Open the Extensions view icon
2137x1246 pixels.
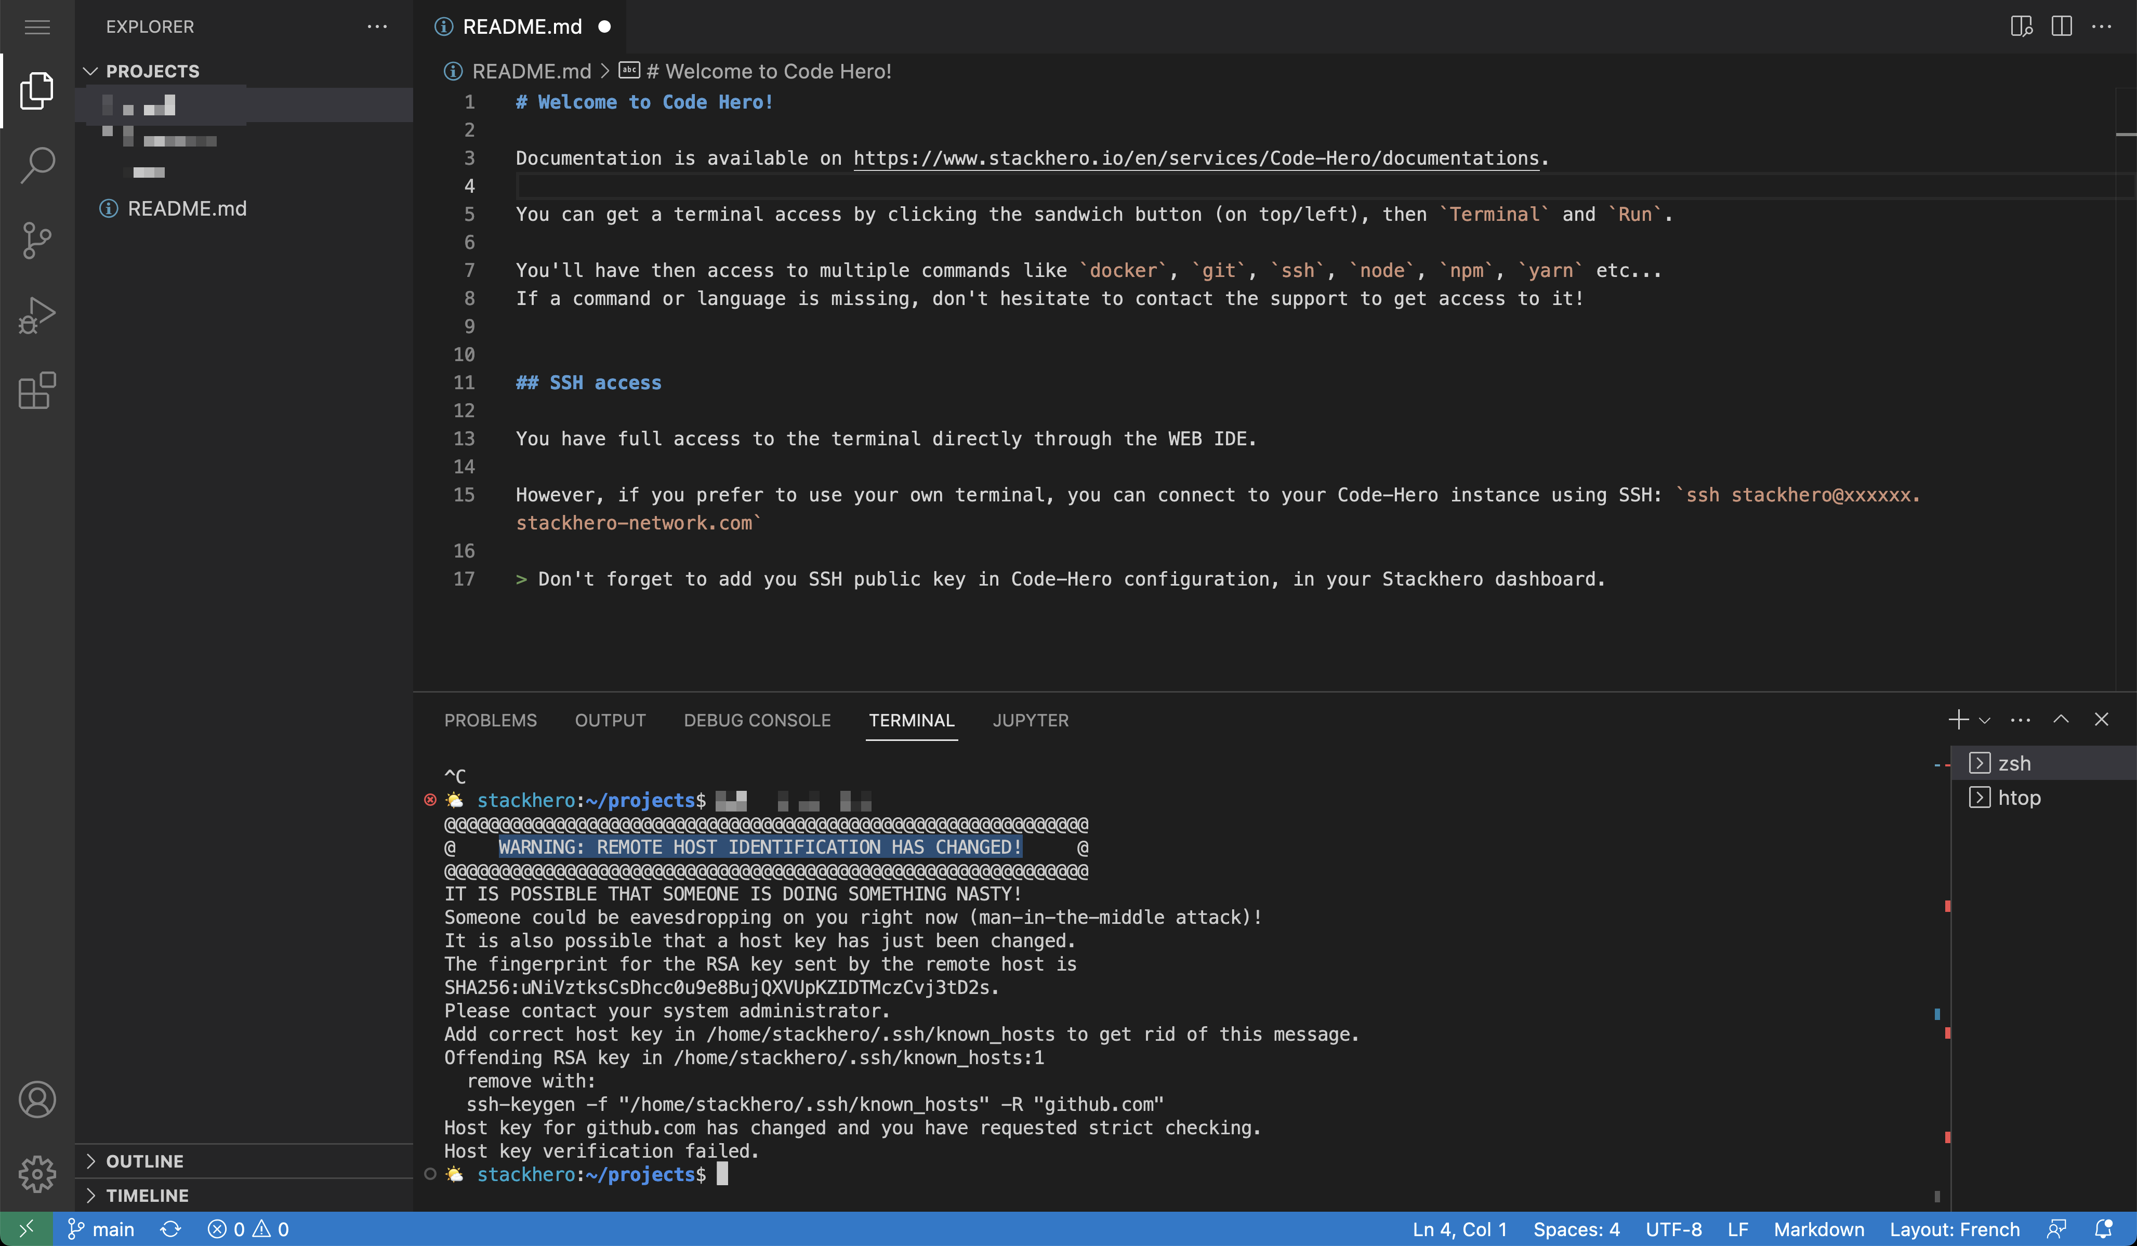click(37, 391)
